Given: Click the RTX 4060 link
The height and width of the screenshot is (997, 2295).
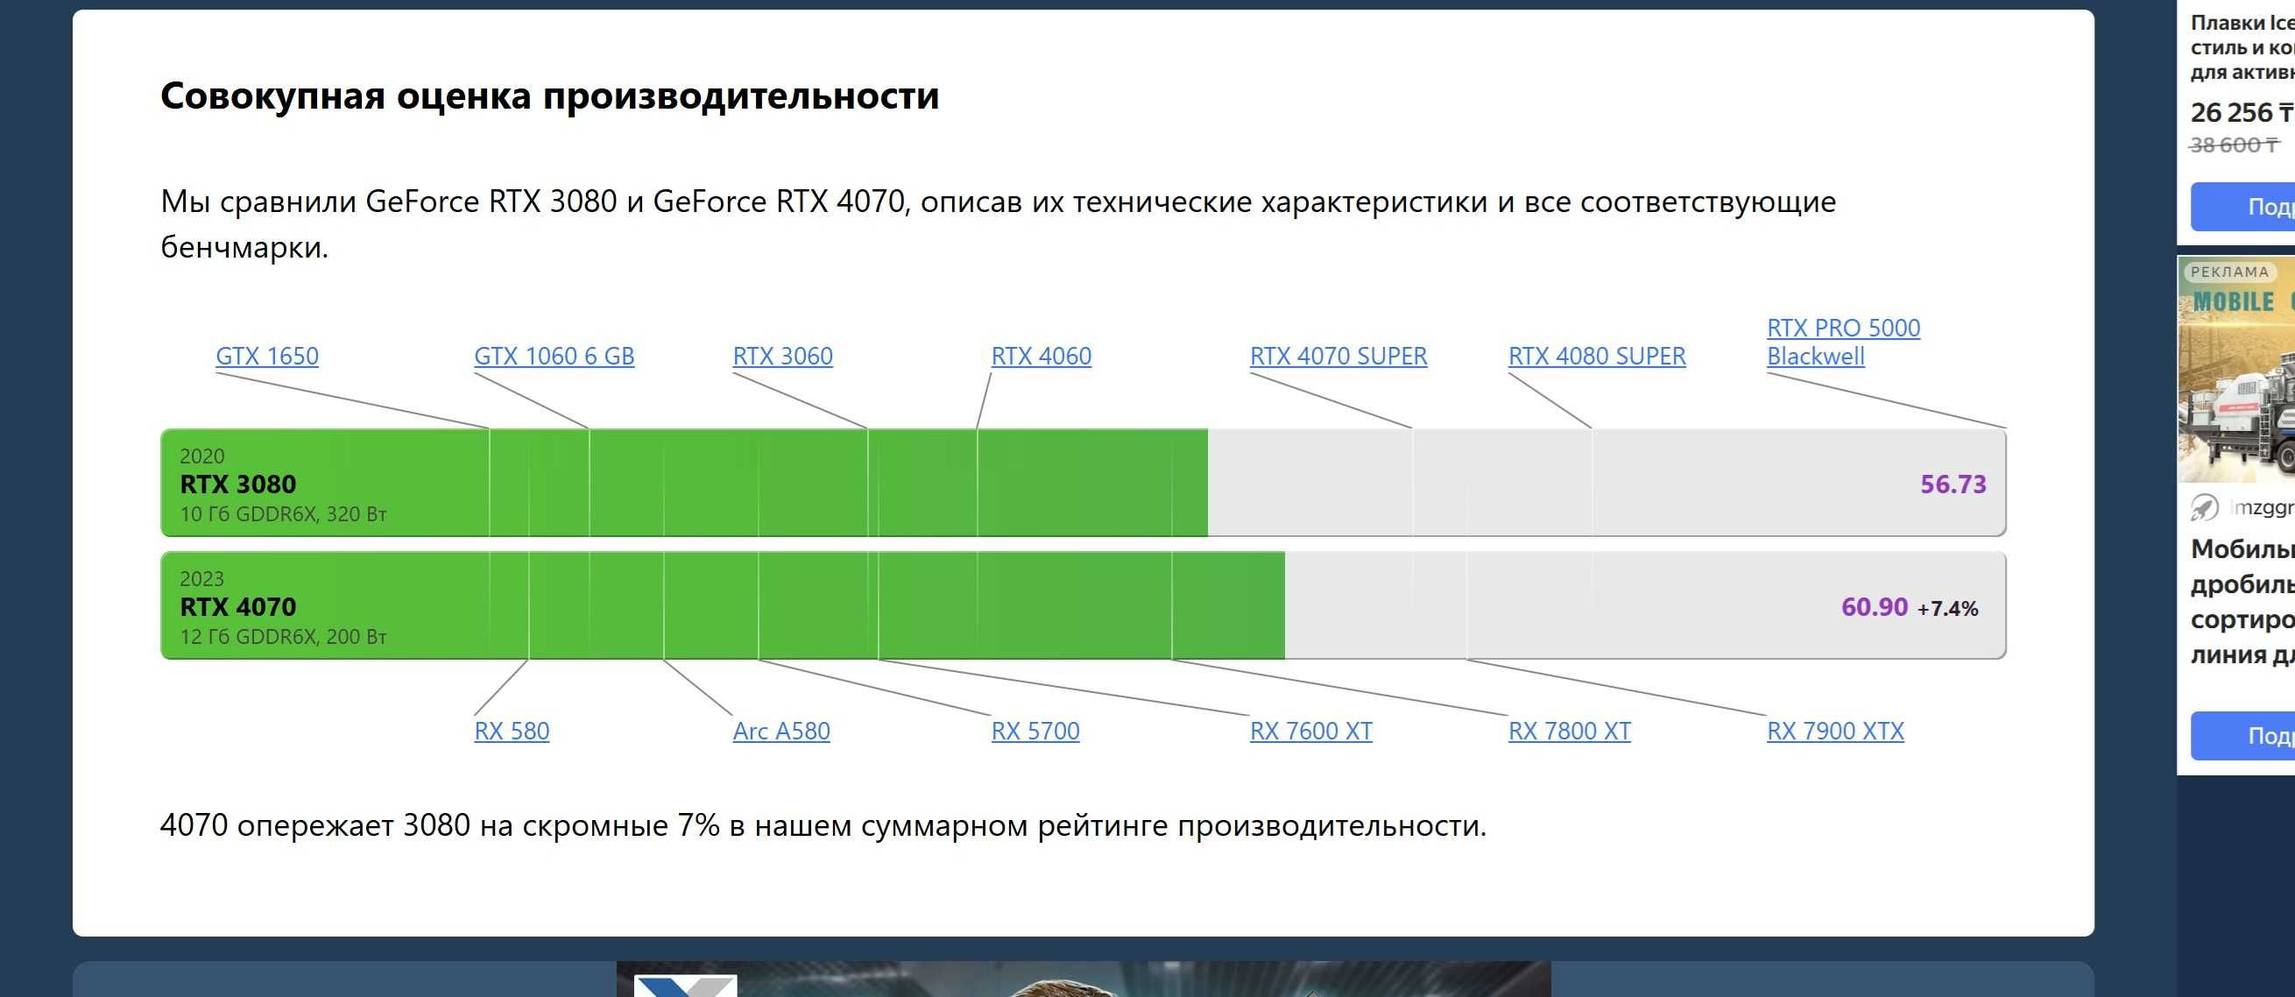Looking at the screenshot, I should [1041, 356].
